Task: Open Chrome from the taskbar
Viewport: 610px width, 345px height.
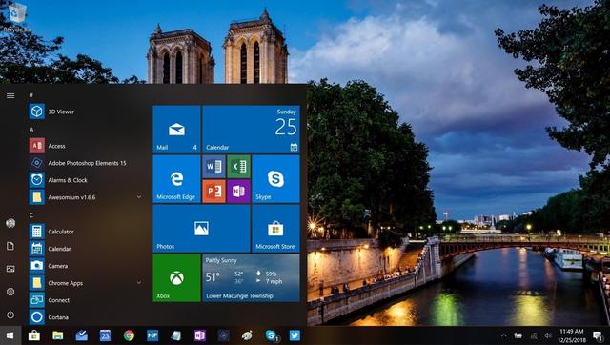Action: tap(129, 335)
